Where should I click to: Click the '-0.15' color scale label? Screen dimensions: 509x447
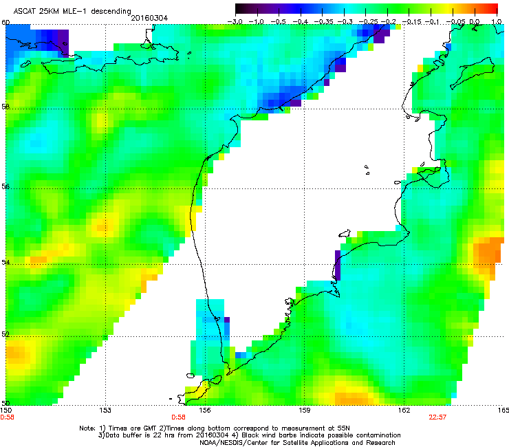[x=411, y=21]
